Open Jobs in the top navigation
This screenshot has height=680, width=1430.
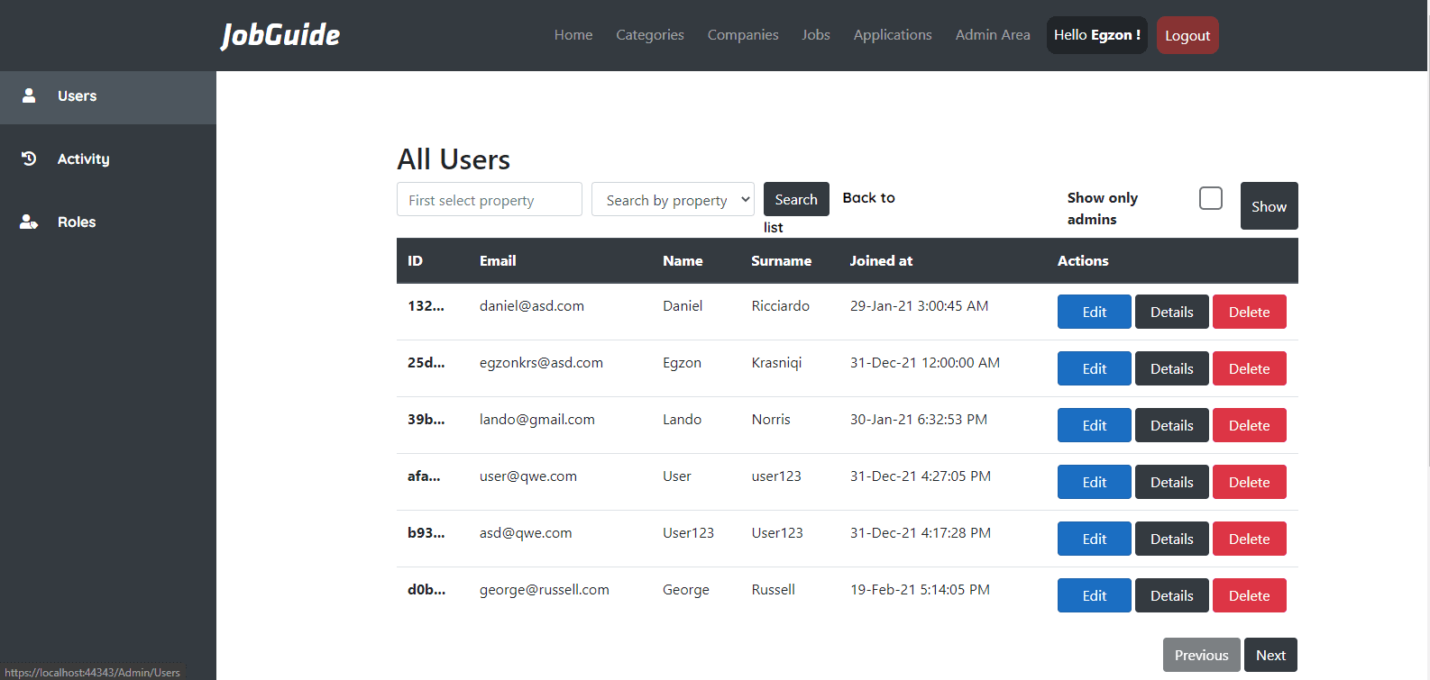point(815,35)
